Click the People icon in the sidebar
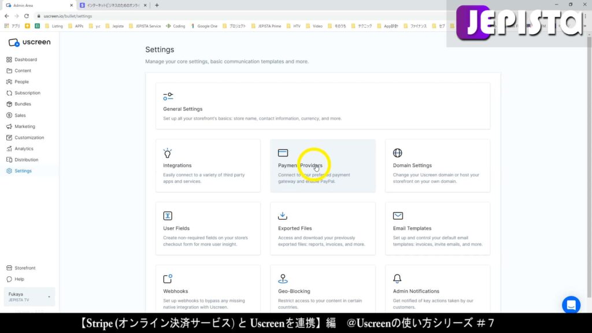The height and width of the screenshot is (333, 592). point(9,82)
